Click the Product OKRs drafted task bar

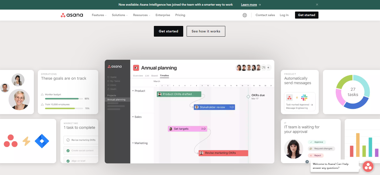click(x=179, y=94)
